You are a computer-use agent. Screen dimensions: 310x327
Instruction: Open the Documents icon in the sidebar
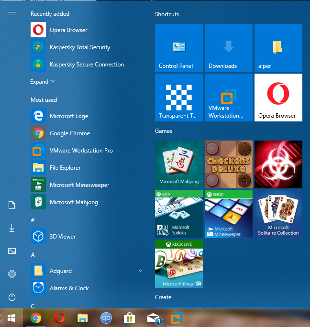coord(12,205)
